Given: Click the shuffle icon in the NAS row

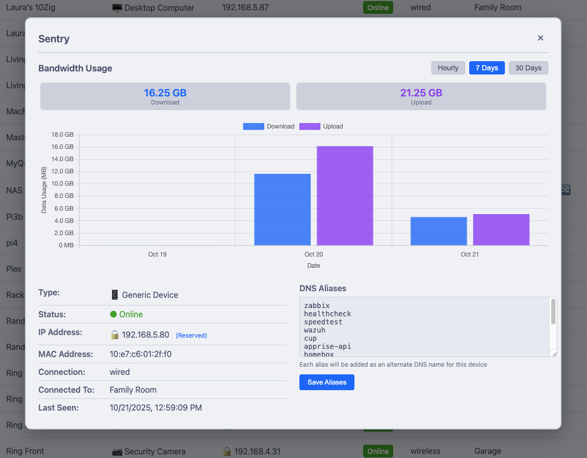Looking at the screenshot, I should (x=565, y=190).
